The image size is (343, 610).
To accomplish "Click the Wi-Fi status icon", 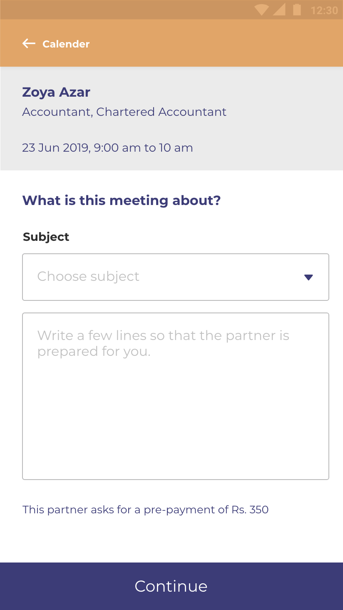I will click(x=261, y=10).
